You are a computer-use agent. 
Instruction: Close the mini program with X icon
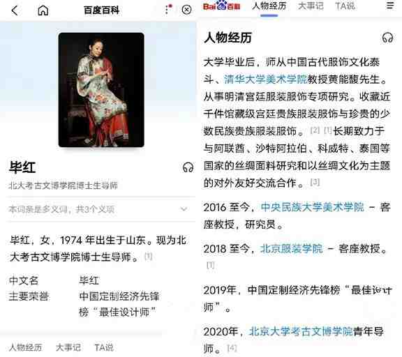[x=186, y=10]
